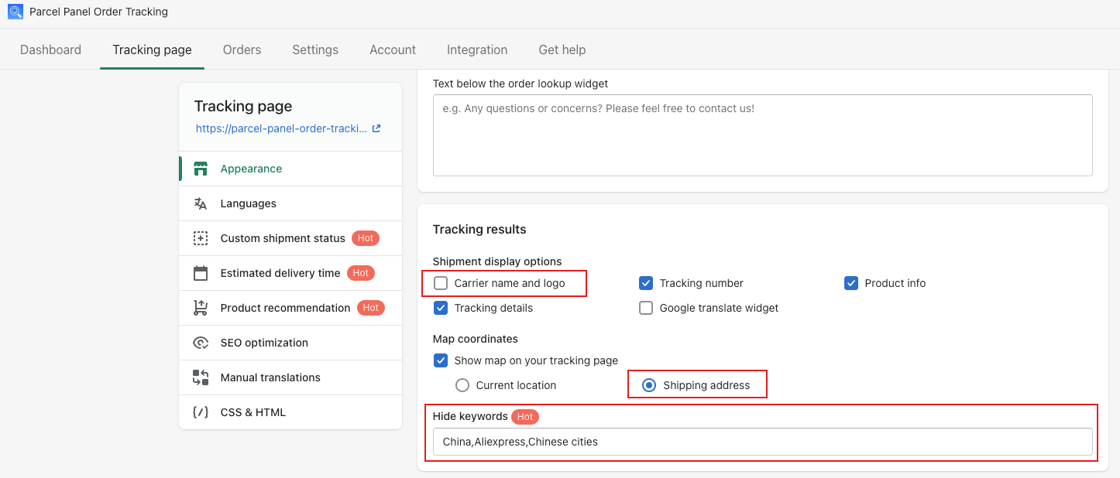Image resolution: width=1120 pixels, height=478 pixels.
Task: Enable the Carrier name and logo checkbox
Action: (x=441, y=283)
